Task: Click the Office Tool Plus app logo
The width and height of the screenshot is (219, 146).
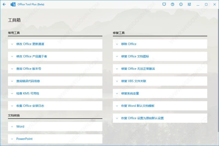Action: tap(13, 4)
